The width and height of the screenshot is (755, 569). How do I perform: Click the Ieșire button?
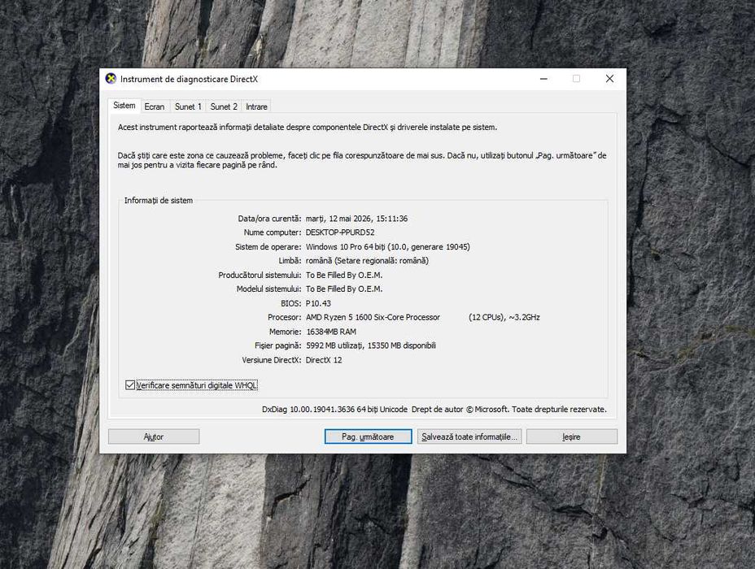572,437
